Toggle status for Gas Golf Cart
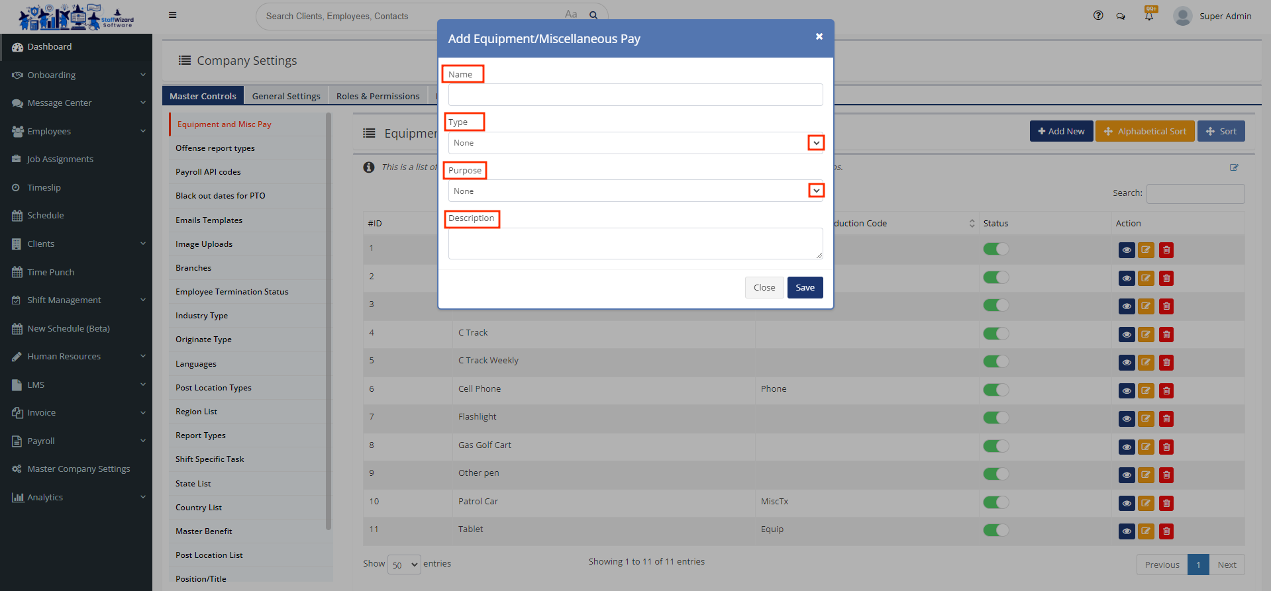 coord(995,446)
